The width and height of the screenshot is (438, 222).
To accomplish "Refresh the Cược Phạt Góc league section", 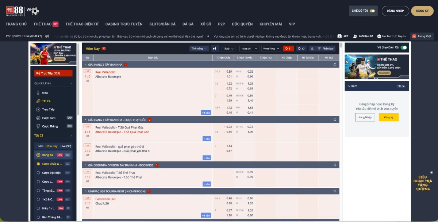I will pos(335,119).
